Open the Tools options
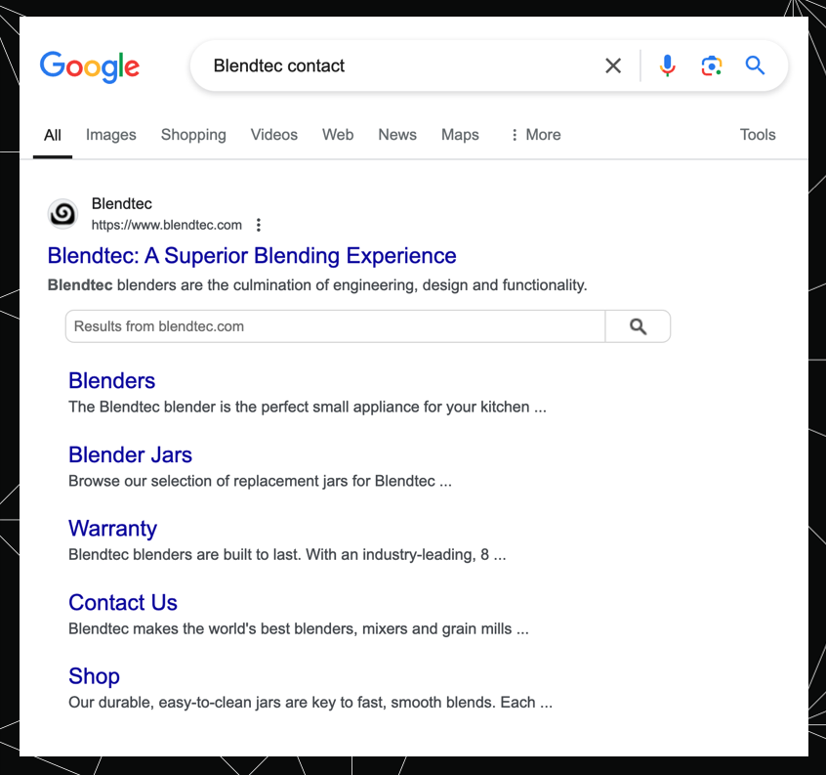The height and width of the screenshot is (775, 826). (x=758, y=135)
